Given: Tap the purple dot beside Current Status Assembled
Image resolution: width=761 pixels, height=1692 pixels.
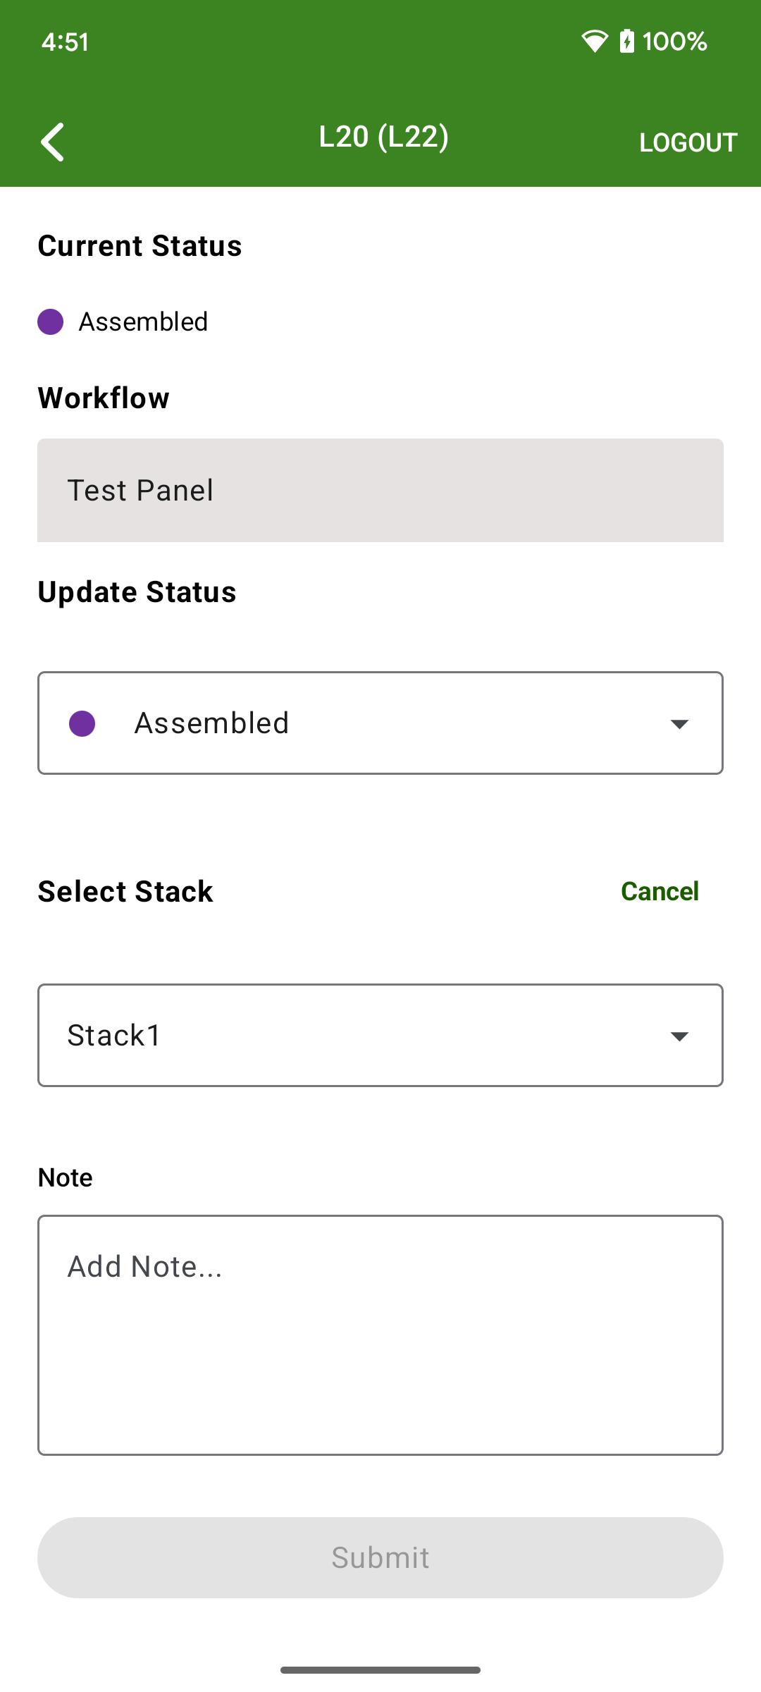Looking at the screenshot, I should point(51,322).
